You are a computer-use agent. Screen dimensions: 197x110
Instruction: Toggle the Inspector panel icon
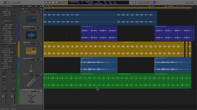pyautogui.click(x=5, y=2)
